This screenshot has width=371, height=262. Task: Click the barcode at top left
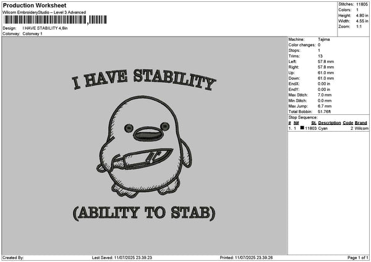click(54, 20)
